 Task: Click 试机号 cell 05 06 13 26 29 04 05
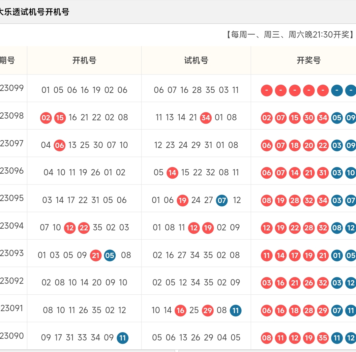(x=196, y=338)
